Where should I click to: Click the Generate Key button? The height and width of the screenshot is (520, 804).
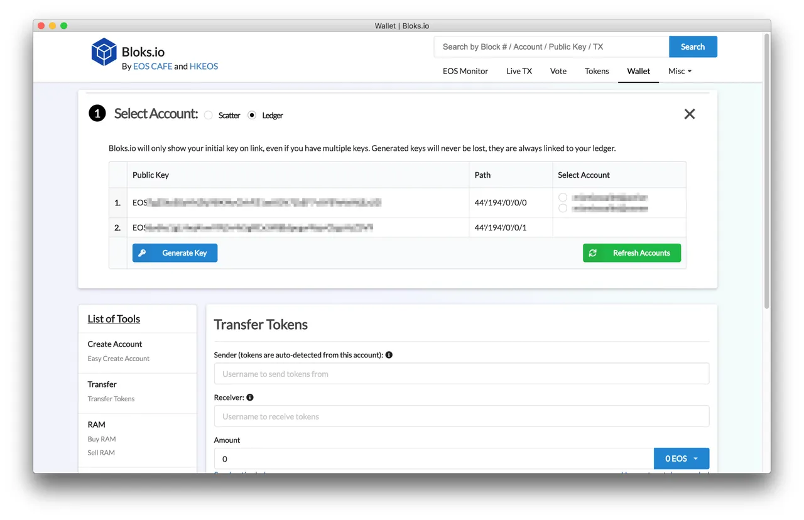pyautogui.click(x=175, y=252)
